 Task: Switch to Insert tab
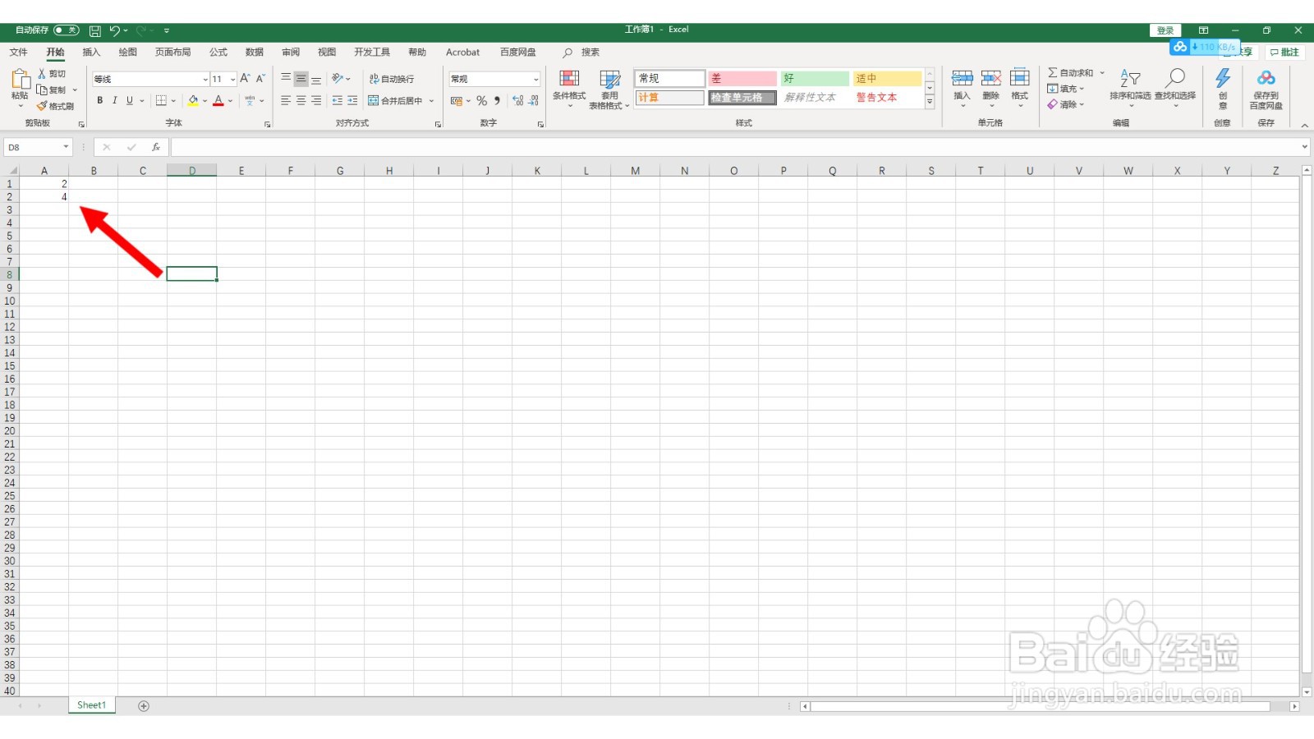tap(91, 52)
